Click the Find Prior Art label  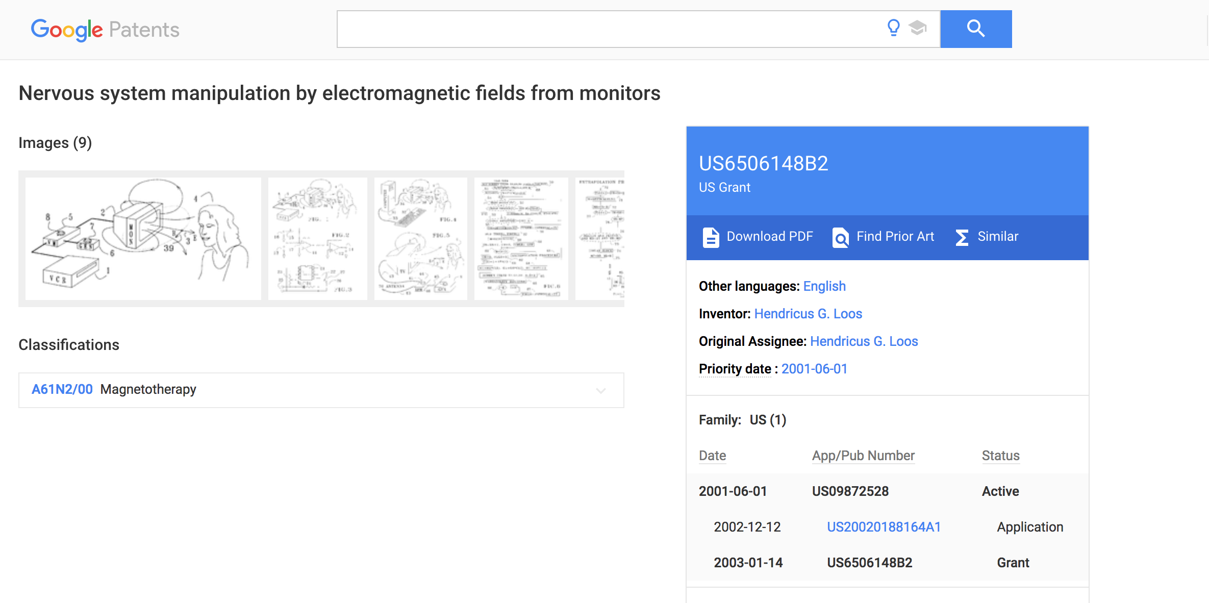(895, 236)
